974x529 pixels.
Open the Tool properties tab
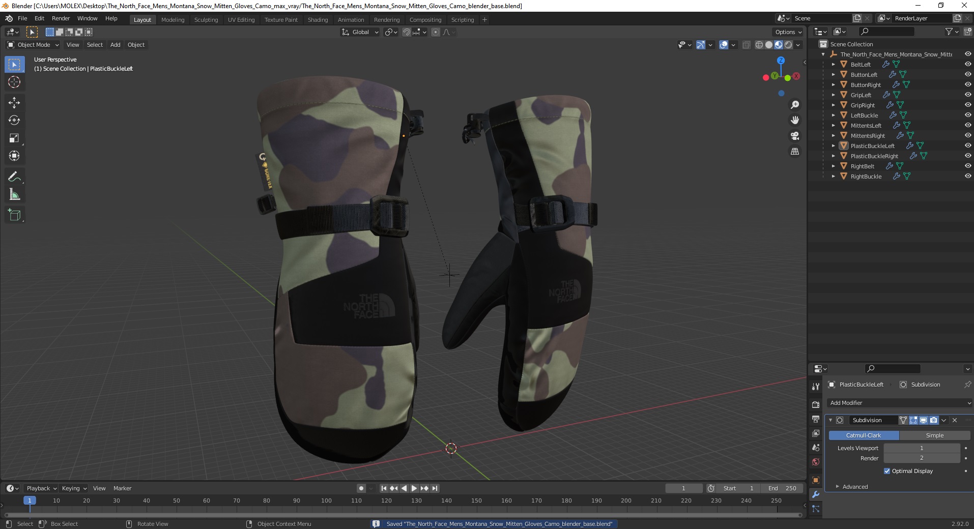pos(816,386)
